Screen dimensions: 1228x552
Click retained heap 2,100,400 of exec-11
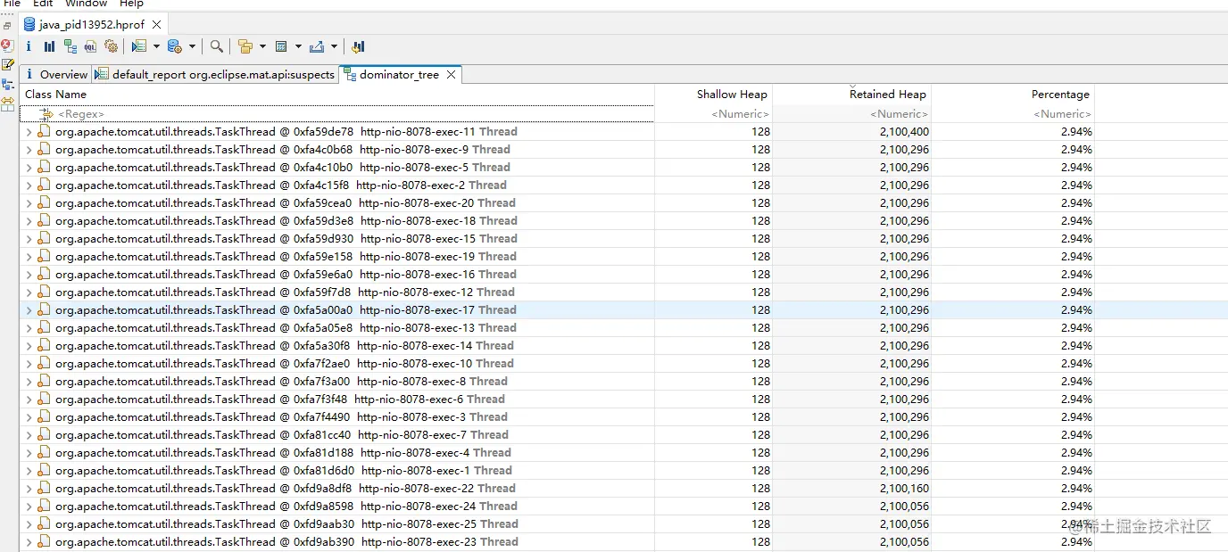904,132
